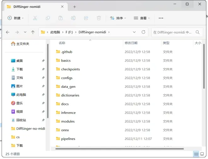Open cs folder in sidebar
This screenshot has width=208, height=159.
click(x=15, y=137)
